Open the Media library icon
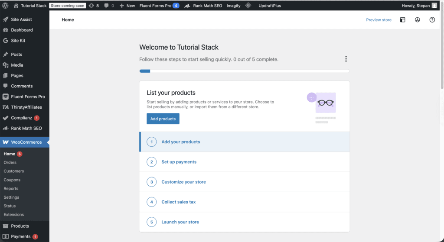 (x=5, y=65)
